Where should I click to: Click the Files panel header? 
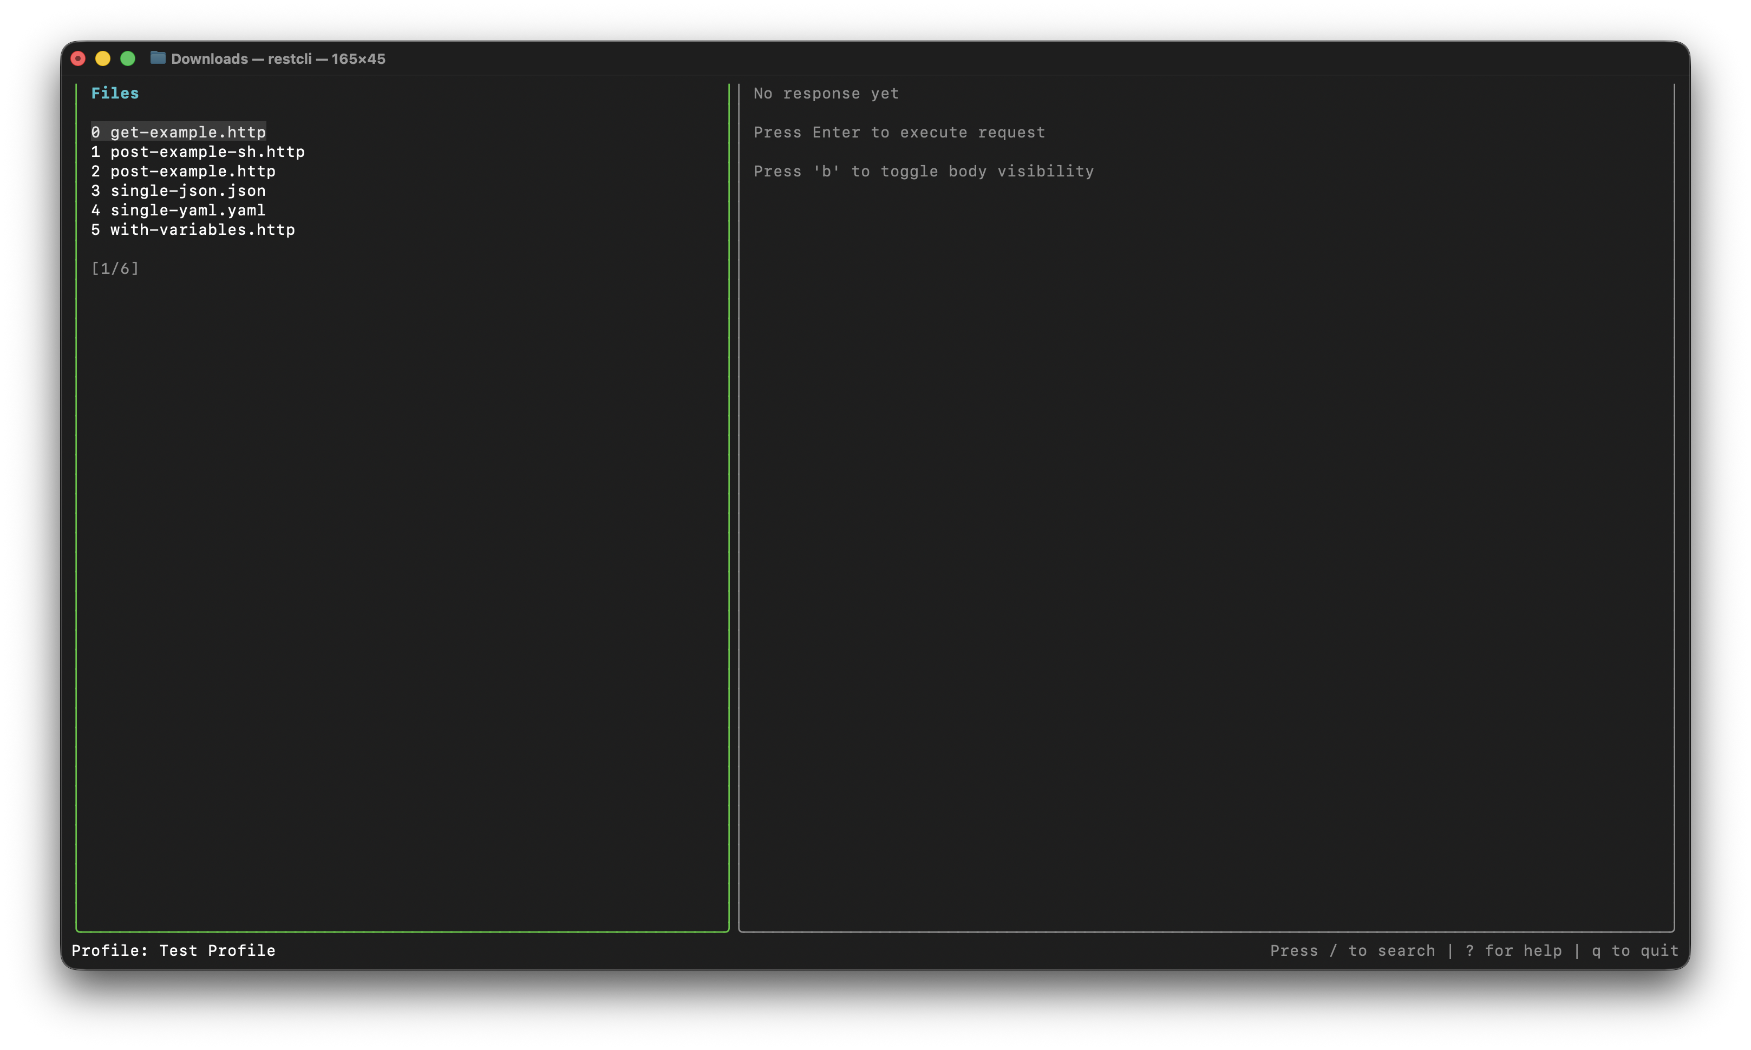pyautogui.click(x=115, y=93)
